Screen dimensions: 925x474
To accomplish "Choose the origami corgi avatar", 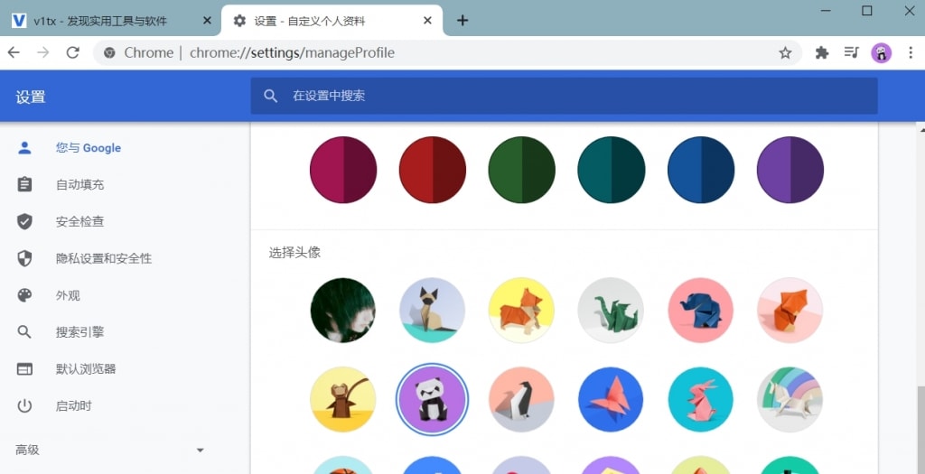I will (x=521, y=310).
